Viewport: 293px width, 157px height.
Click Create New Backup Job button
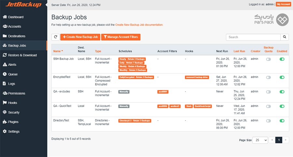pos(80,37)
